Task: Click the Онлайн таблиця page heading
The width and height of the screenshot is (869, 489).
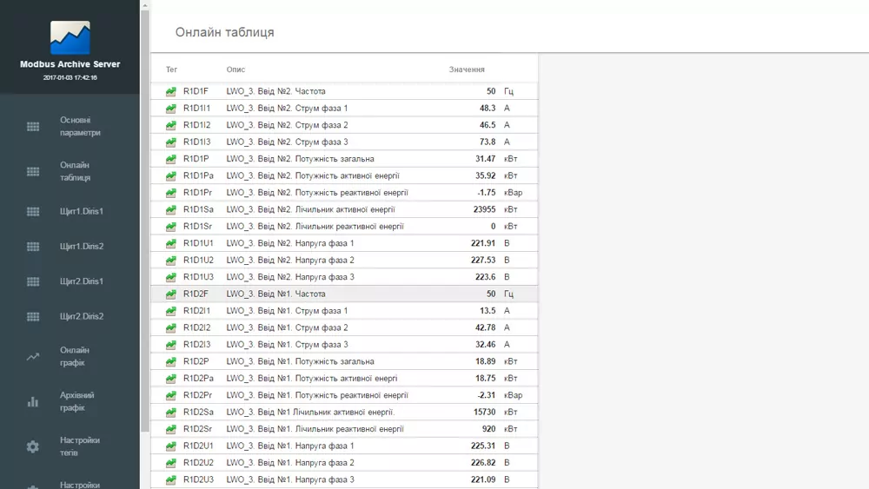Action: pyautogui.click(x=224, y=32)
